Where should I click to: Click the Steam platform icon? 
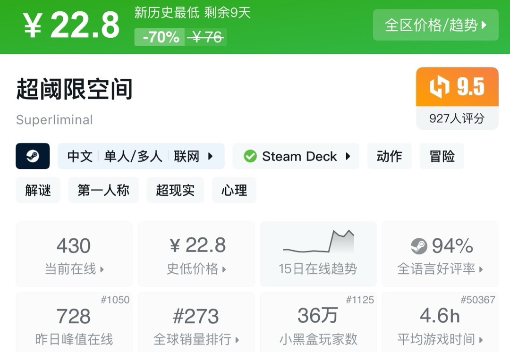(33, 156)
